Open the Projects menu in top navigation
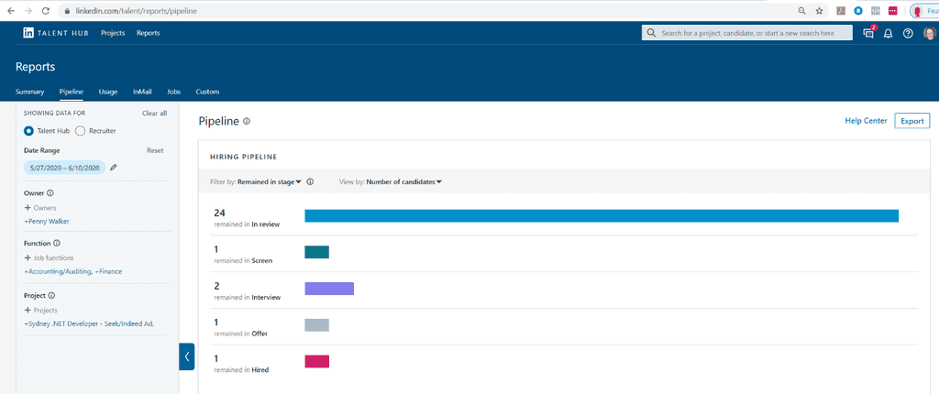This screenshot has width=939, height=394. [113, 33]
